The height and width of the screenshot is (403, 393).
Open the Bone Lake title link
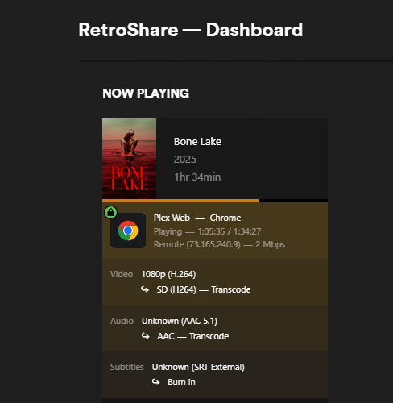click(x=197, y=142)
